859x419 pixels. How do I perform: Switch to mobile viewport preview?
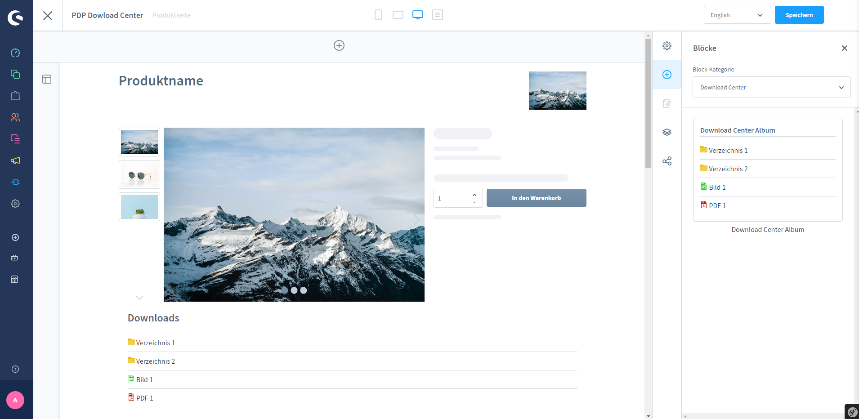[x=378, y=15]
